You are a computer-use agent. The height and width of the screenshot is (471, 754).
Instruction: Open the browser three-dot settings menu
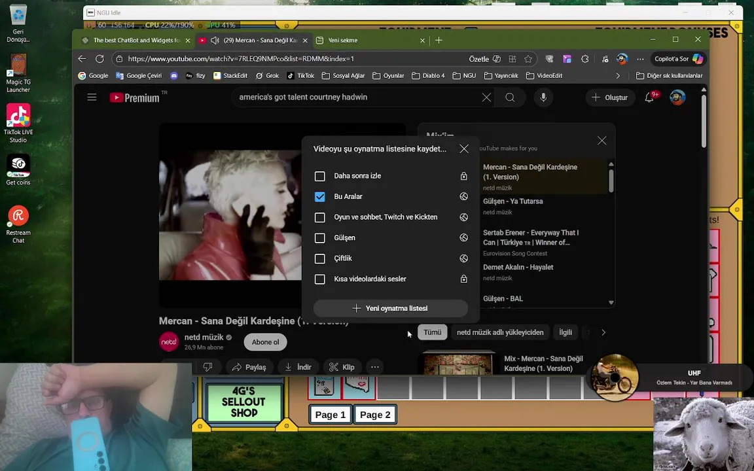point(640,59)
